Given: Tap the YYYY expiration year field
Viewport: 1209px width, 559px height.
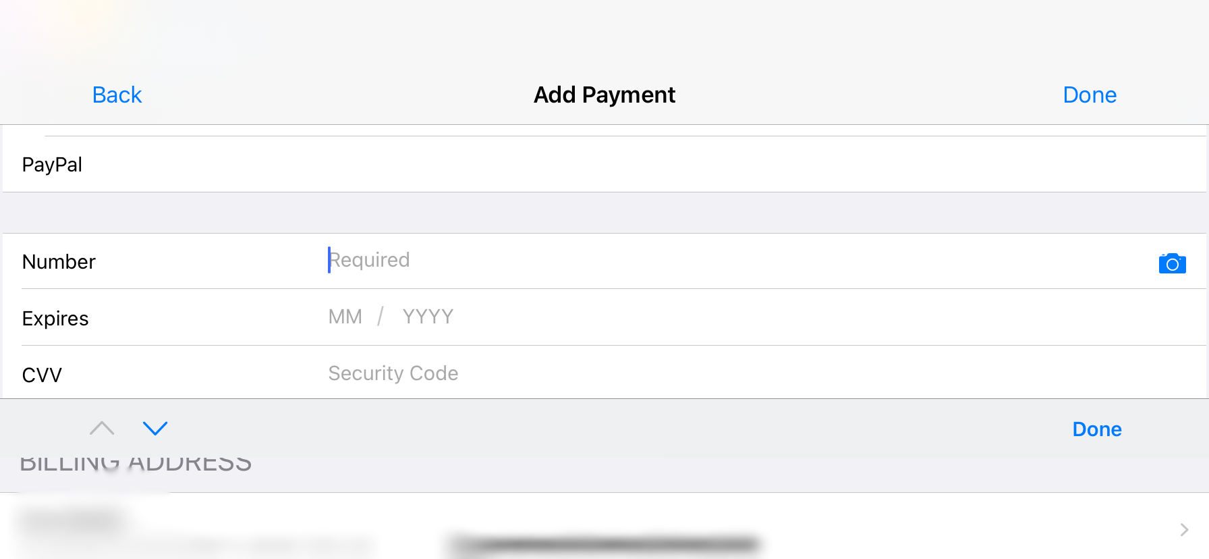Looking at the screenshot, I should pyautogui.click(x=428, y=317).
